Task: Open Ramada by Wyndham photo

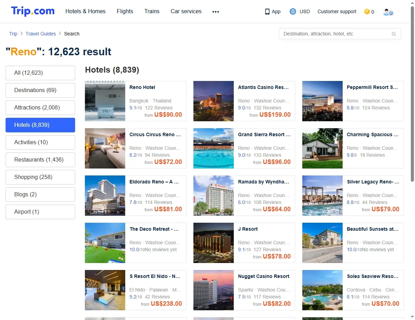Action: click(x=214, y=196)
